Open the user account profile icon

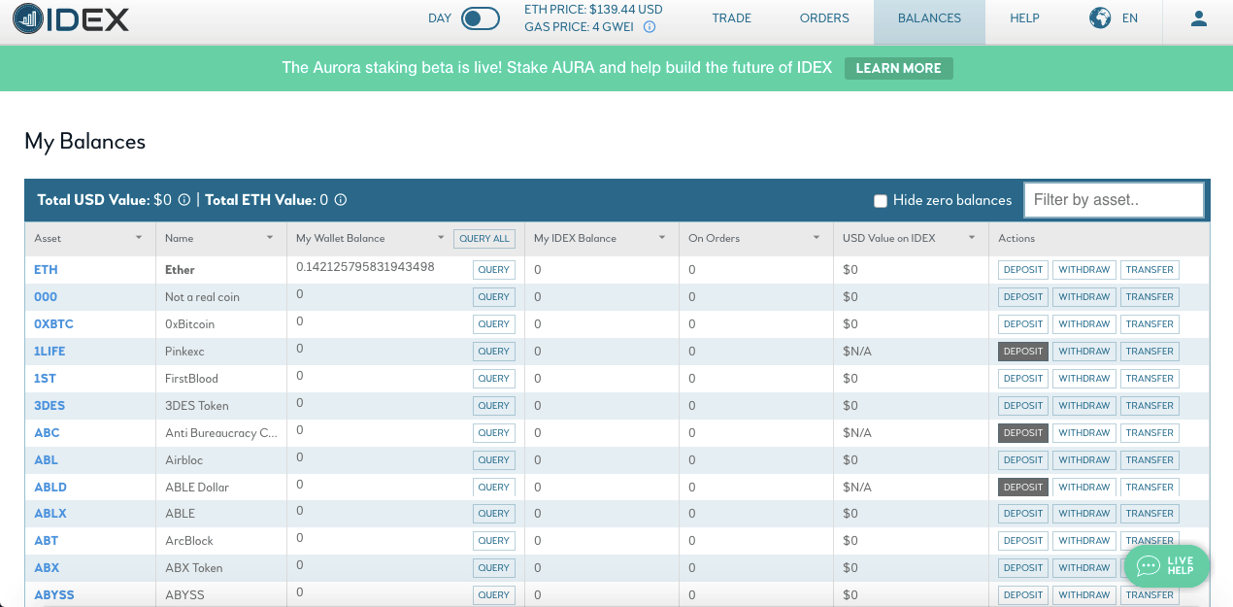coord(1198,18)
